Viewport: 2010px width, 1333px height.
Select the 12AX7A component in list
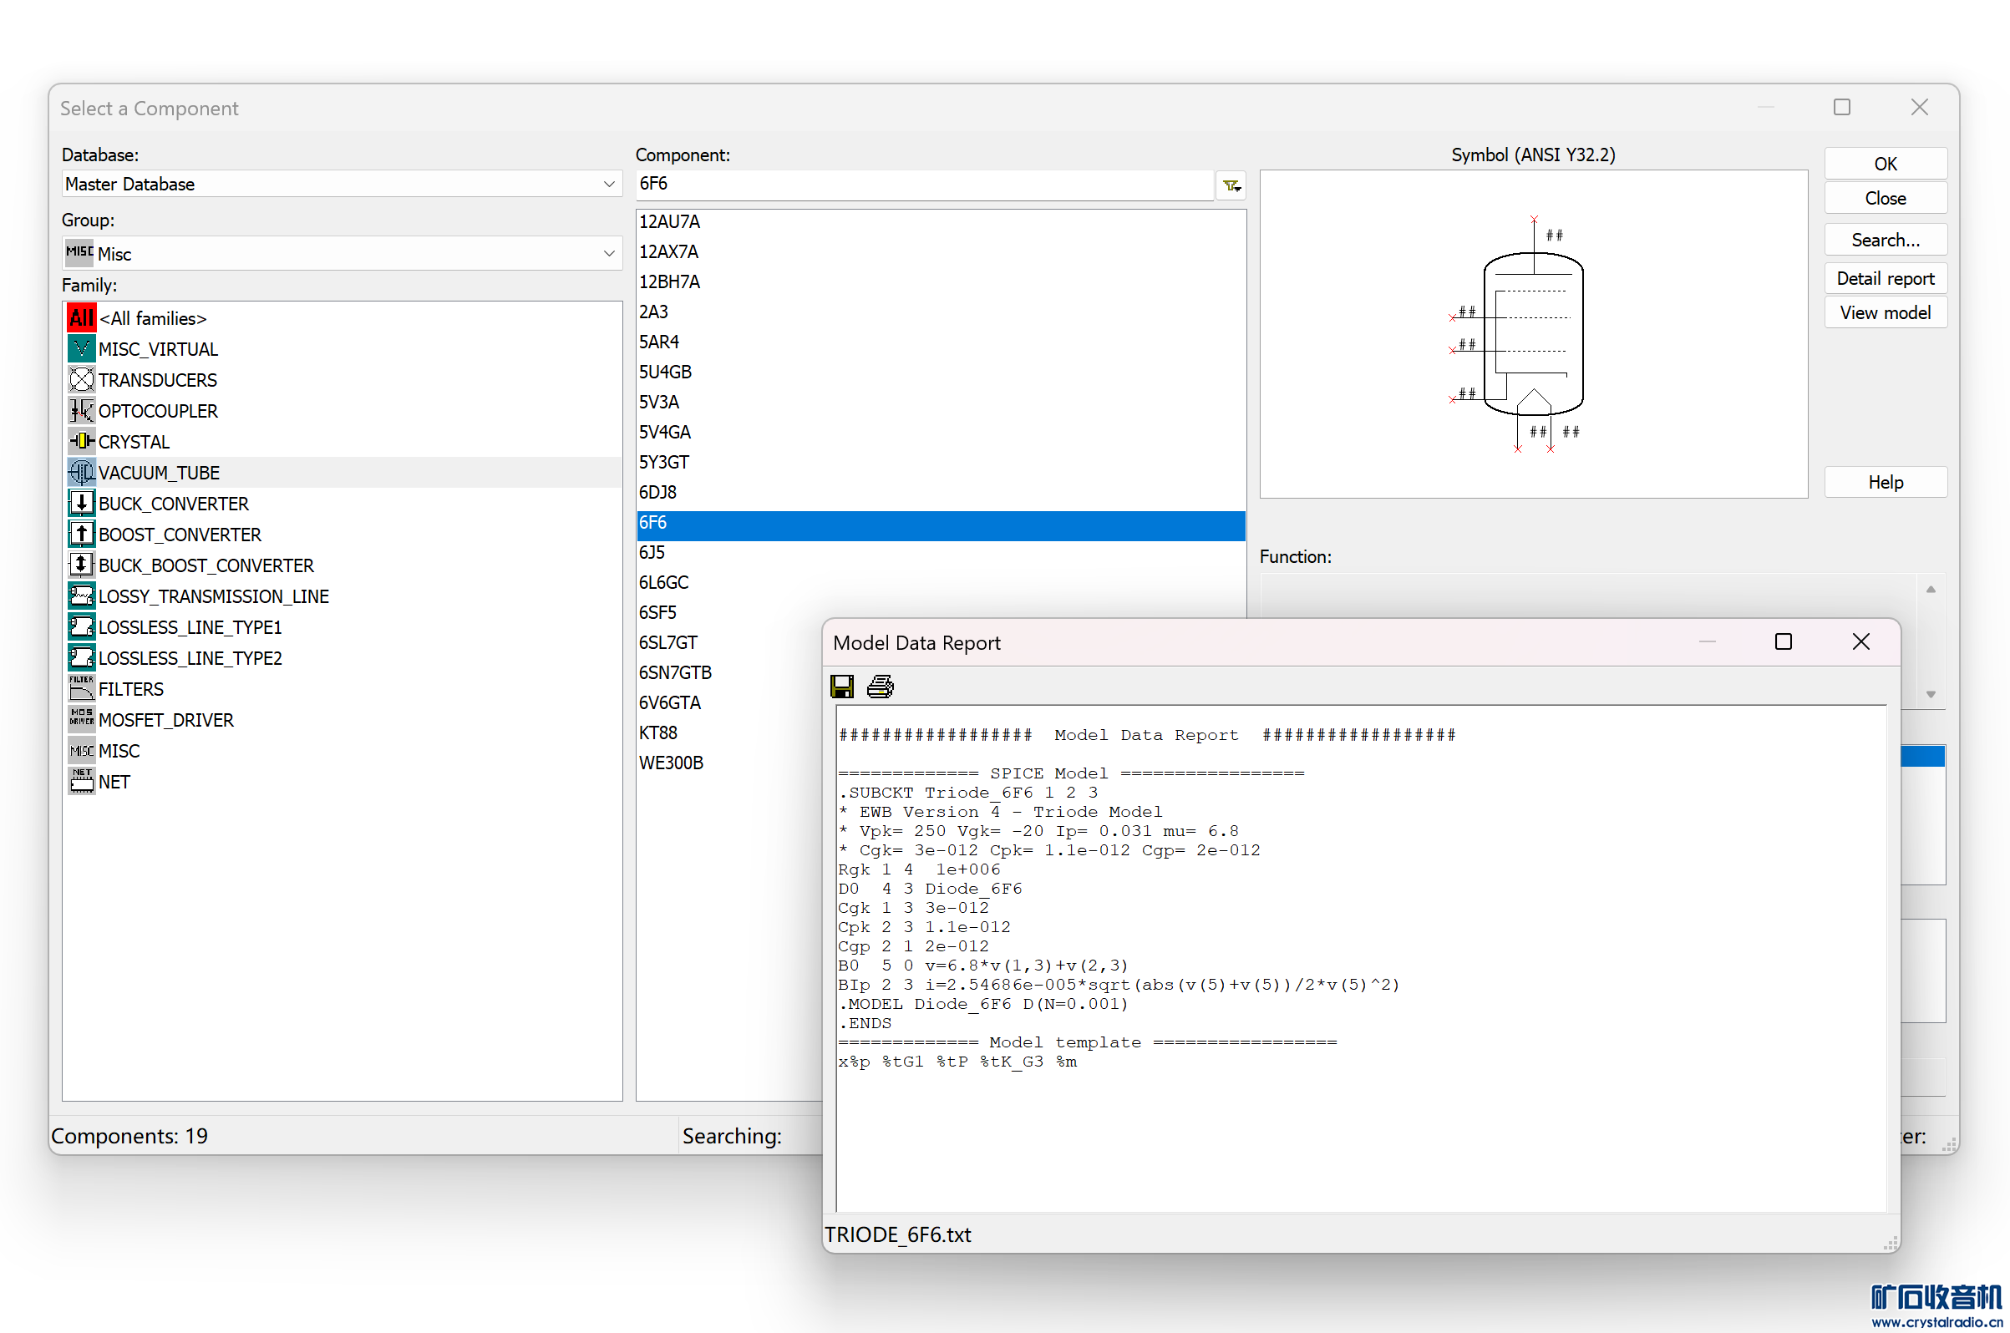(668, 251)
